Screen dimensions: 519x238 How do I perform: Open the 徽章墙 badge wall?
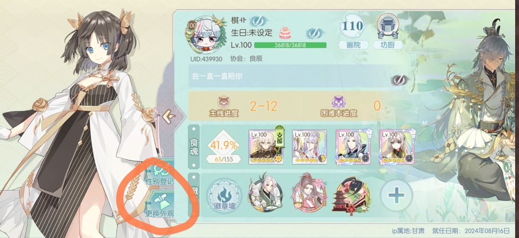pyautogui.click(x=225, y=196)
